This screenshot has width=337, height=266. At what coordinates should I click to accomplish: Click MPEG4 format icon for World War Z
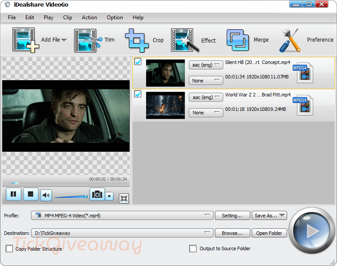point(303,105)
